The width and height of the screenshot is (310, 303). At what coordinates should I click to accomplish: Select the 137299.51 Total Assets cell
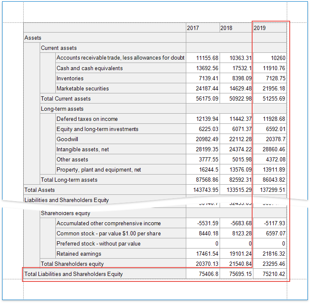[269, 190]
